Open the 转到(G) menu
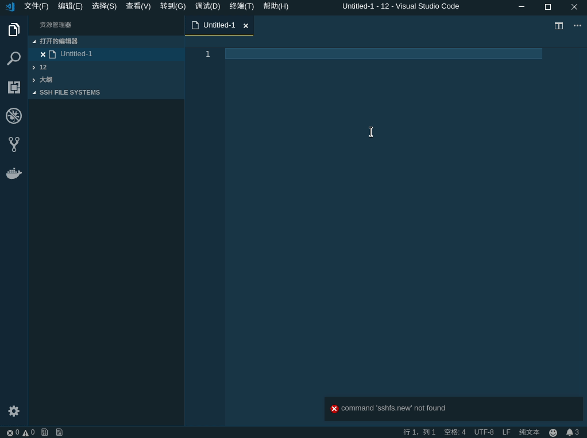The height and width of the screenshot is (438, 587). [172, 6]
